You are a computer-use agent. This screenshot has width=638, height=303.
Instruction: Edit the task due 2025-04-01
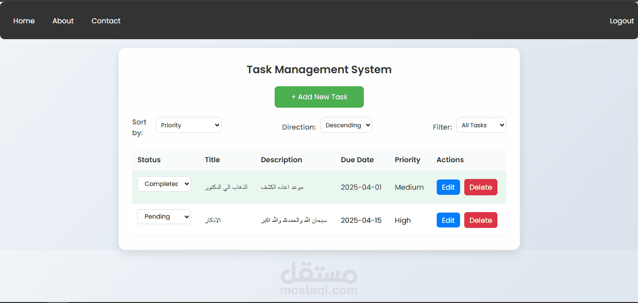pyautogui.click(x=448, y=187)
